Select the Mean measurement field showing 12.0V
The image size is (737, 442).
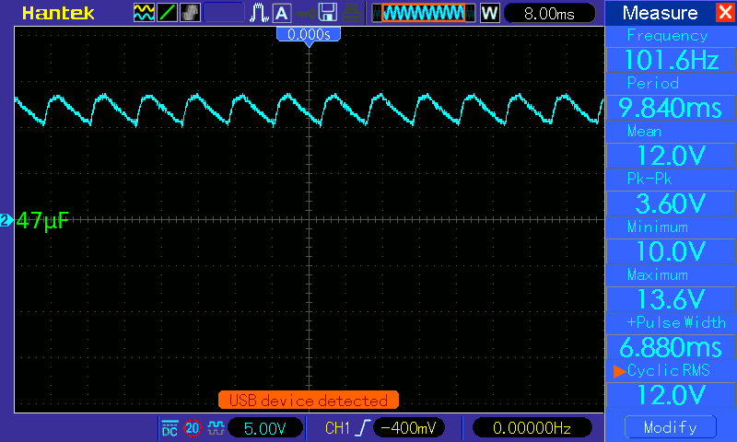(x=671, y=156)
